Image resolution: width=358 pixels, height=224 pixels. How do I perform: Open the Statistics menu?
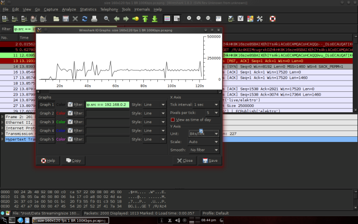pyautogui.click(x=88, y=9)
